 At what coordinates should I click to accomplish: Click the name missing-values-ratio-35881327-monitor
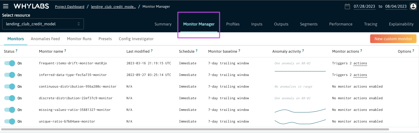coord(75,110)
